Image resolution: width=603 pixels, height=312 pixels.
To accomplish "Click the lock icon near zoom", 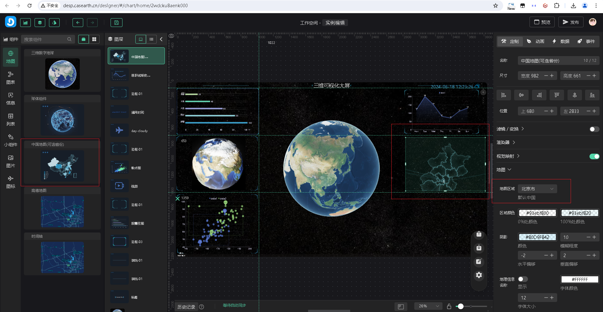I will click(x=449, y=306).
